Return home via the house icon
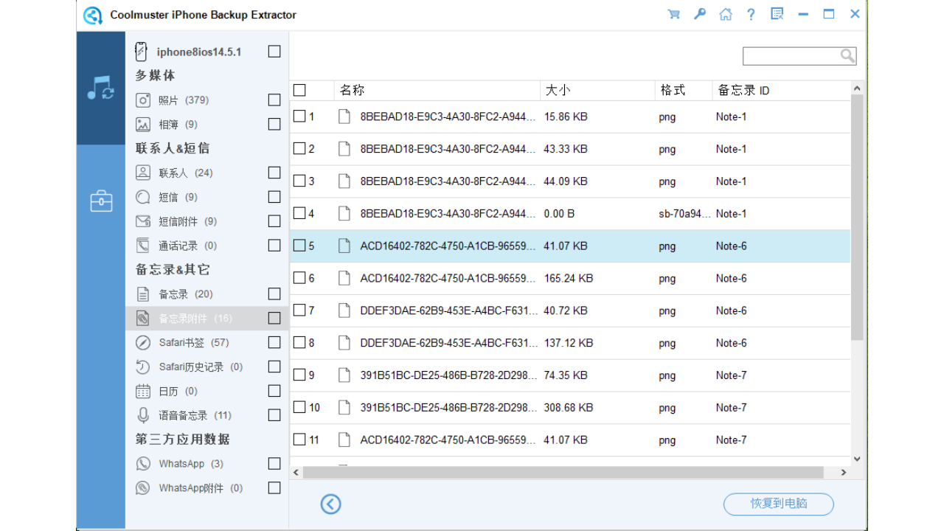 click(725, 13)
